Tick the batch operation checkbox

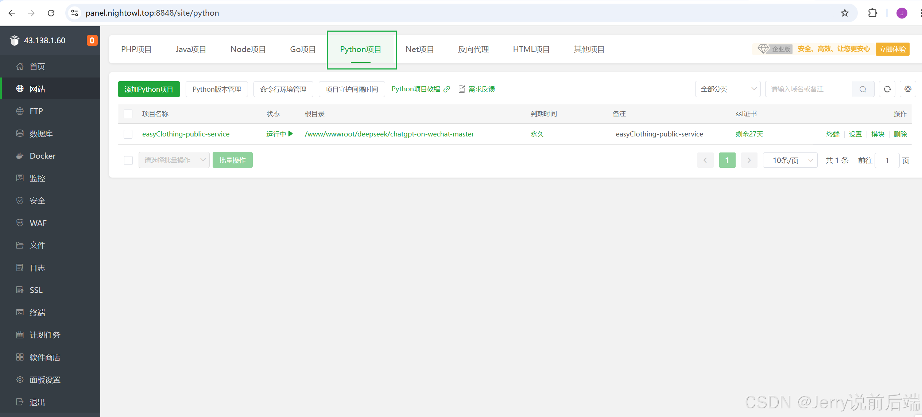pos(128,160)
